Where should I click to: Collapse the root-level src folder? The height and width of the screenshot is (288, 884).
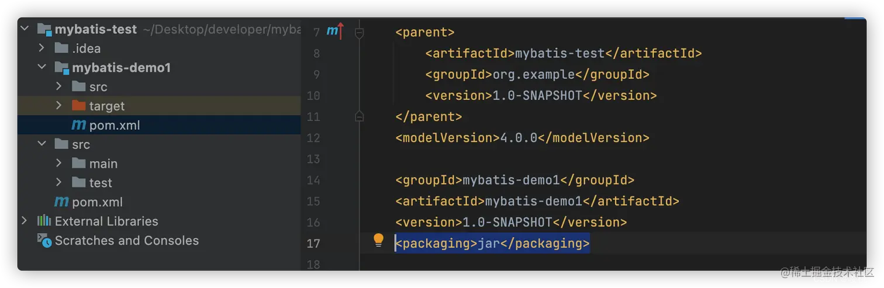tap(42, 144)
